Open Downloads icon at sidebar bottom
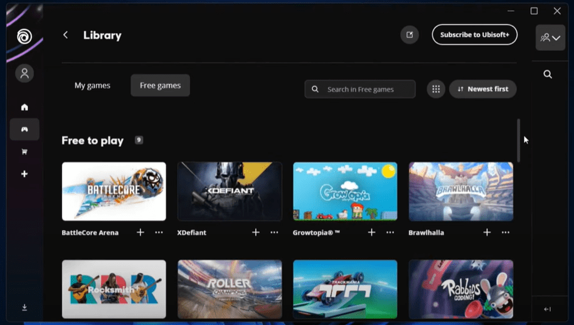The image size is (574, 325). (x=24, y=307)
